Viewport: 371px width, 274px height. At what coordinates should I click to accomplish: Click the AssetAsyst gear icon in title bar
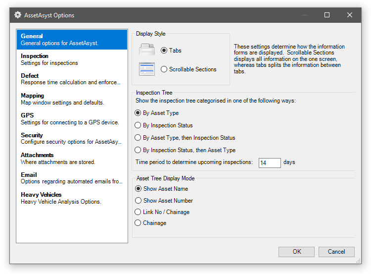pyautogui.click(x=18, y=15)
